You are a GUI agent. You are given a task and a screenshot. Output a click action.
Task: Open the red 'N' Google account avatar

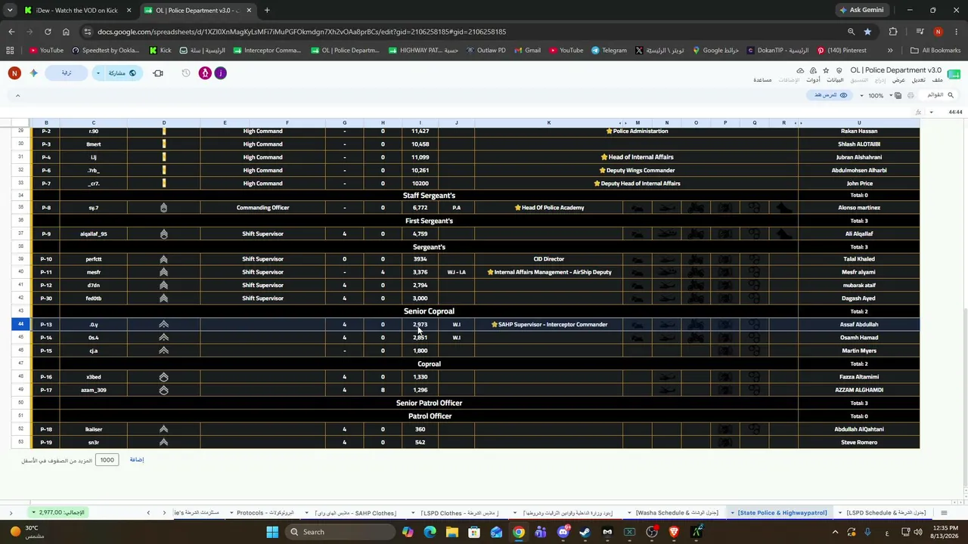pyautogui.click(x=14, y=73)
